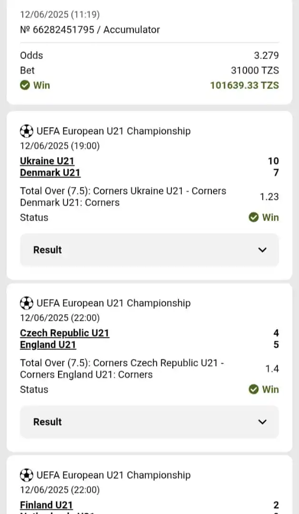The image size is (299, 514).
Task: Click the soccer ball icon for Czech Republic match
Action: (x=27, y=303)
